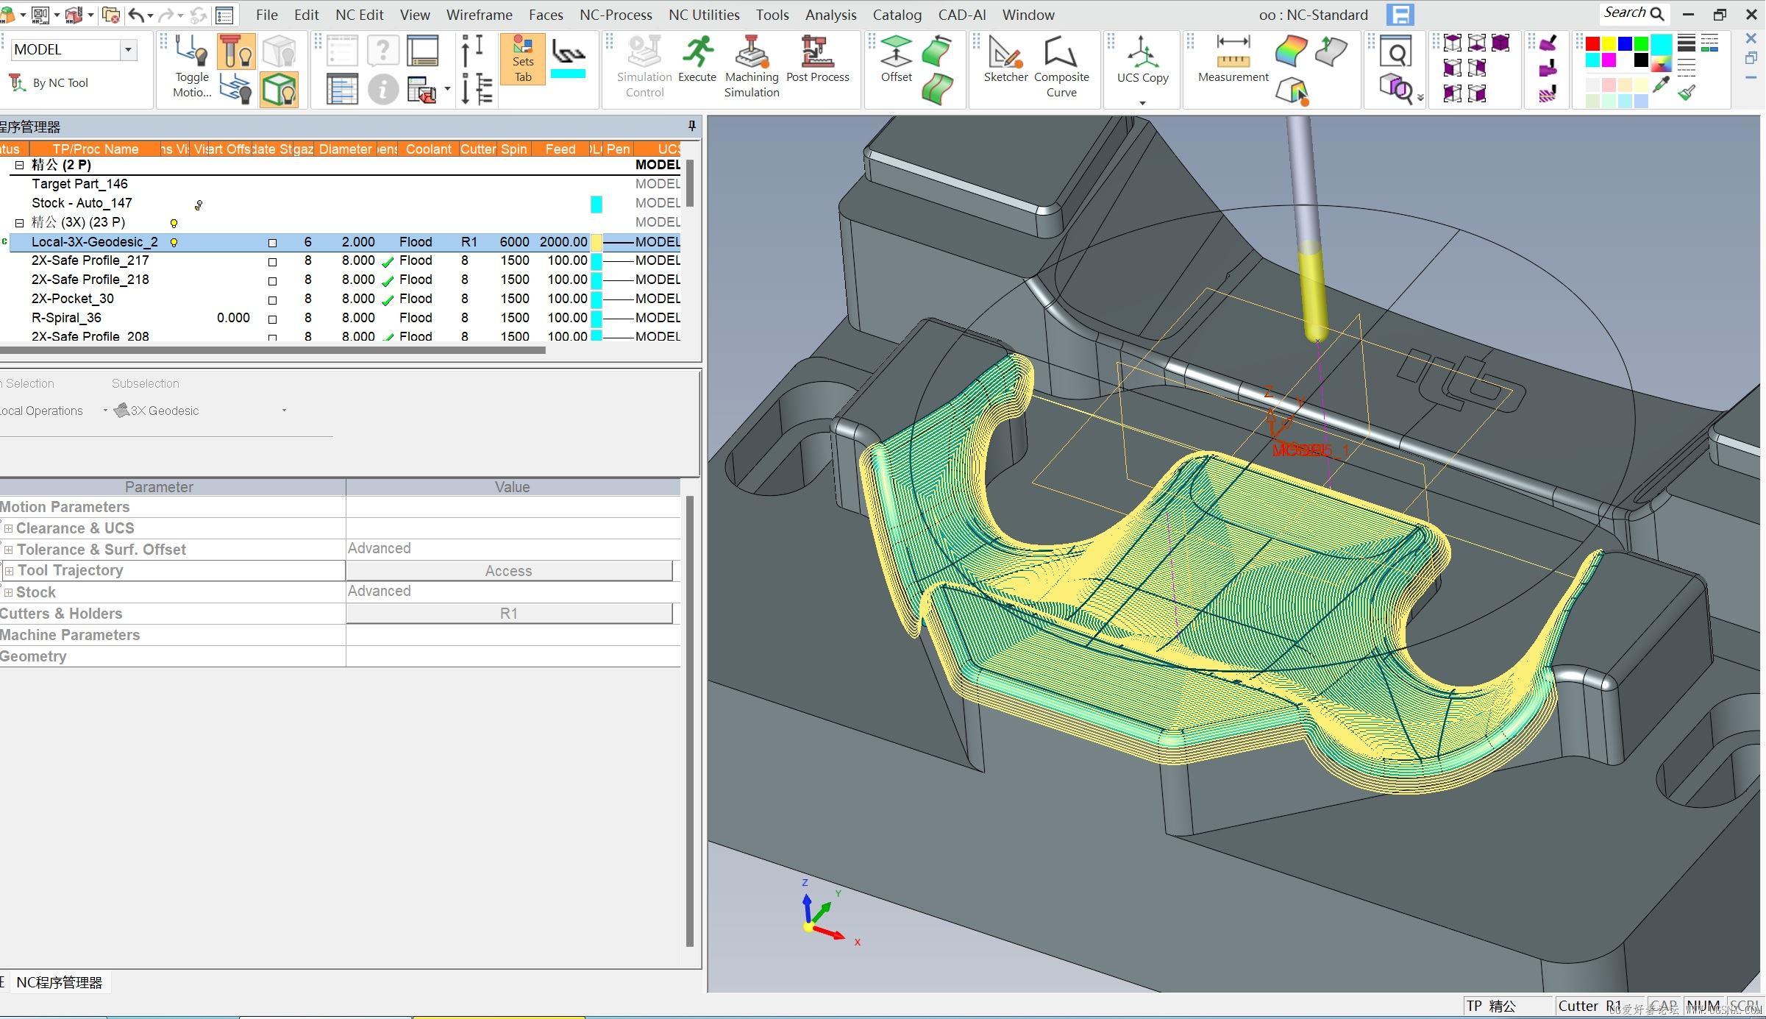Open the Post Process tool
Image resolution: width=1766 pixels, height=1019 pixels.
pyautogui.click(x=817, y=59)
